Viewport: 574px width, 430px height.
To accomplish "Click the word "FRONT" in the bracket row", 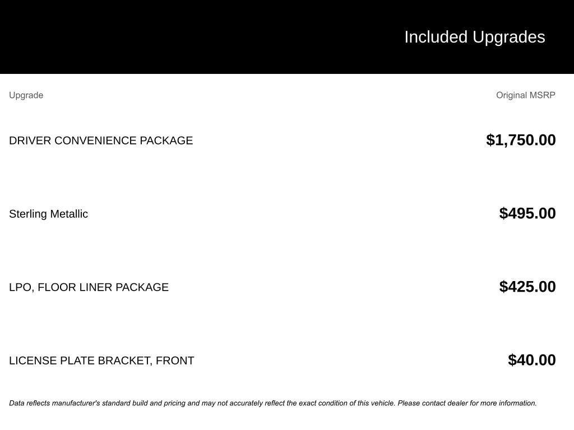I will (175, 361).
